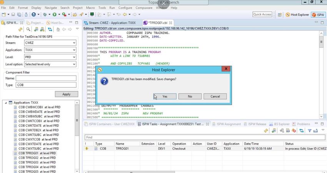The height and width of the screenshot is (173, 327).
Task: Click No in Save changes dialog
Action: point(190,97)
